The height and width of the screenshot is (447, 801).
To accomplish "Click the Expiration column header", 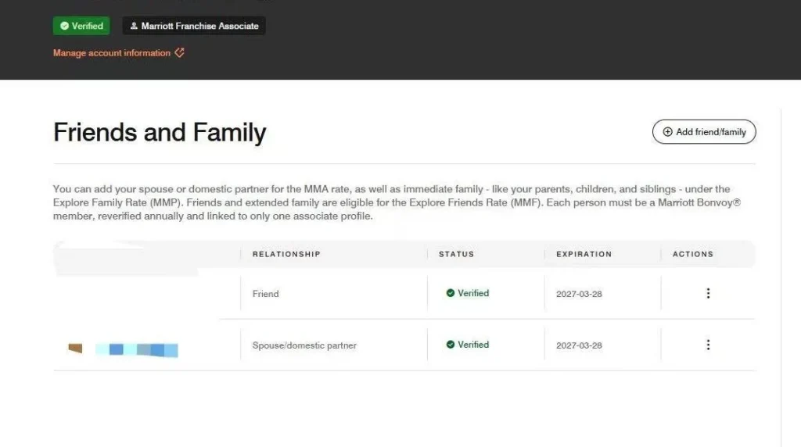I will (x=584, y=254).
